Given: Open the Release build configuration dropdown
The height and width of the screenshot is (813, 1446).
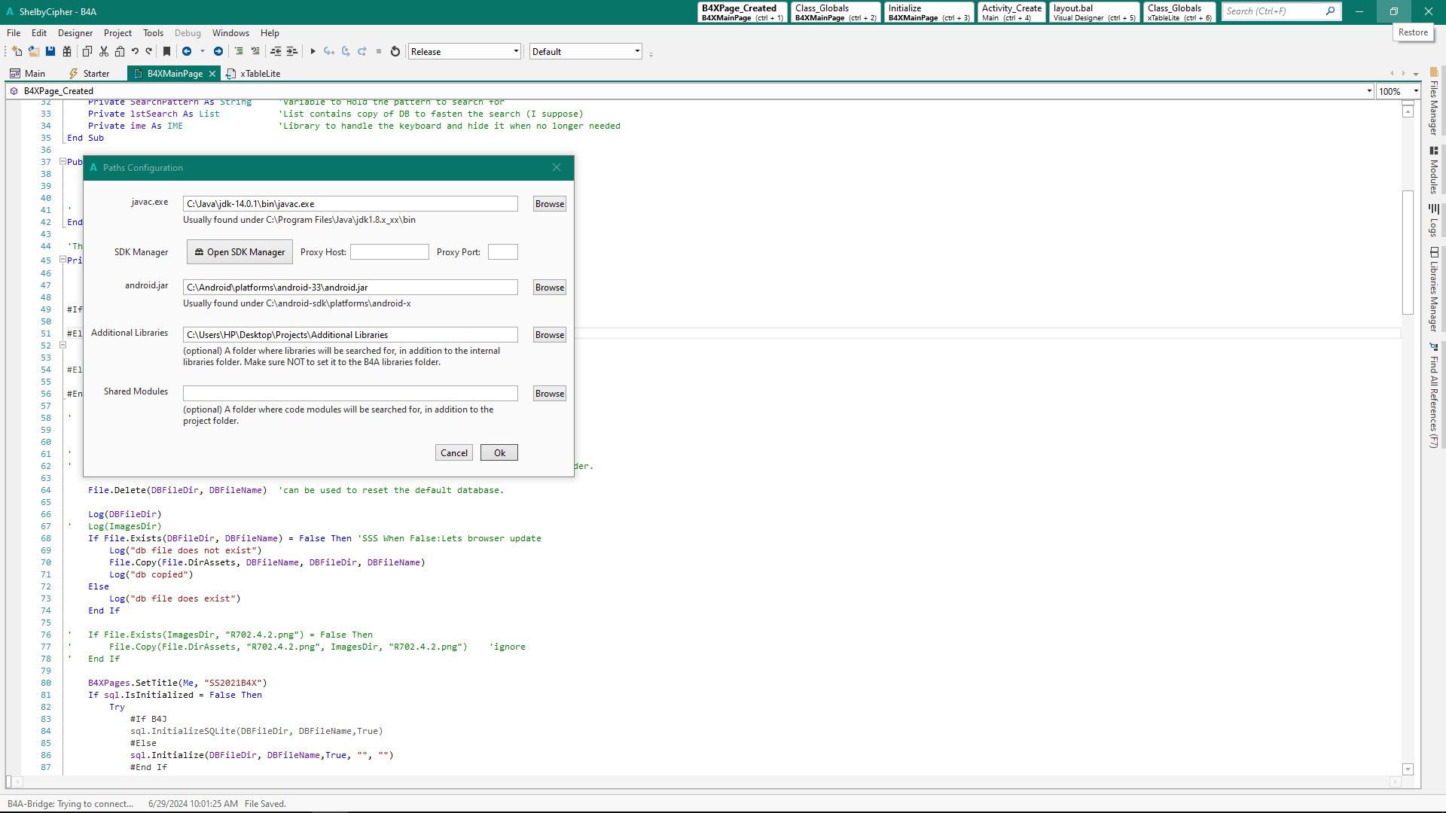Looking at the screenshot, I should pos(464,52).
